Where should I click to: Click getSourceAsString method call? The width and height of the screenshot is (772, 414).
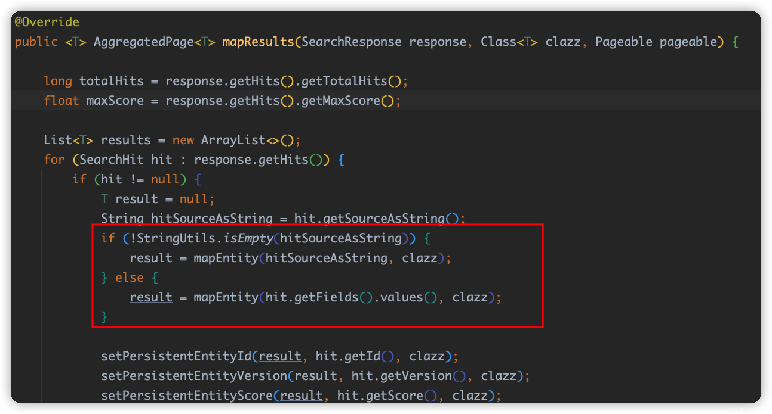(384, 219)
